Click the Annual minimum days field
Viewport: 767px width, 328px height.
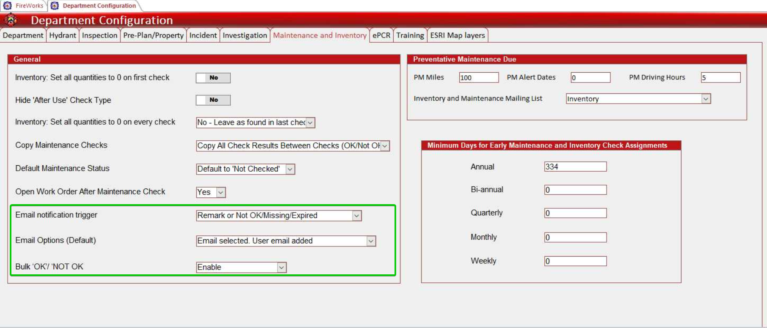(575, 167)
